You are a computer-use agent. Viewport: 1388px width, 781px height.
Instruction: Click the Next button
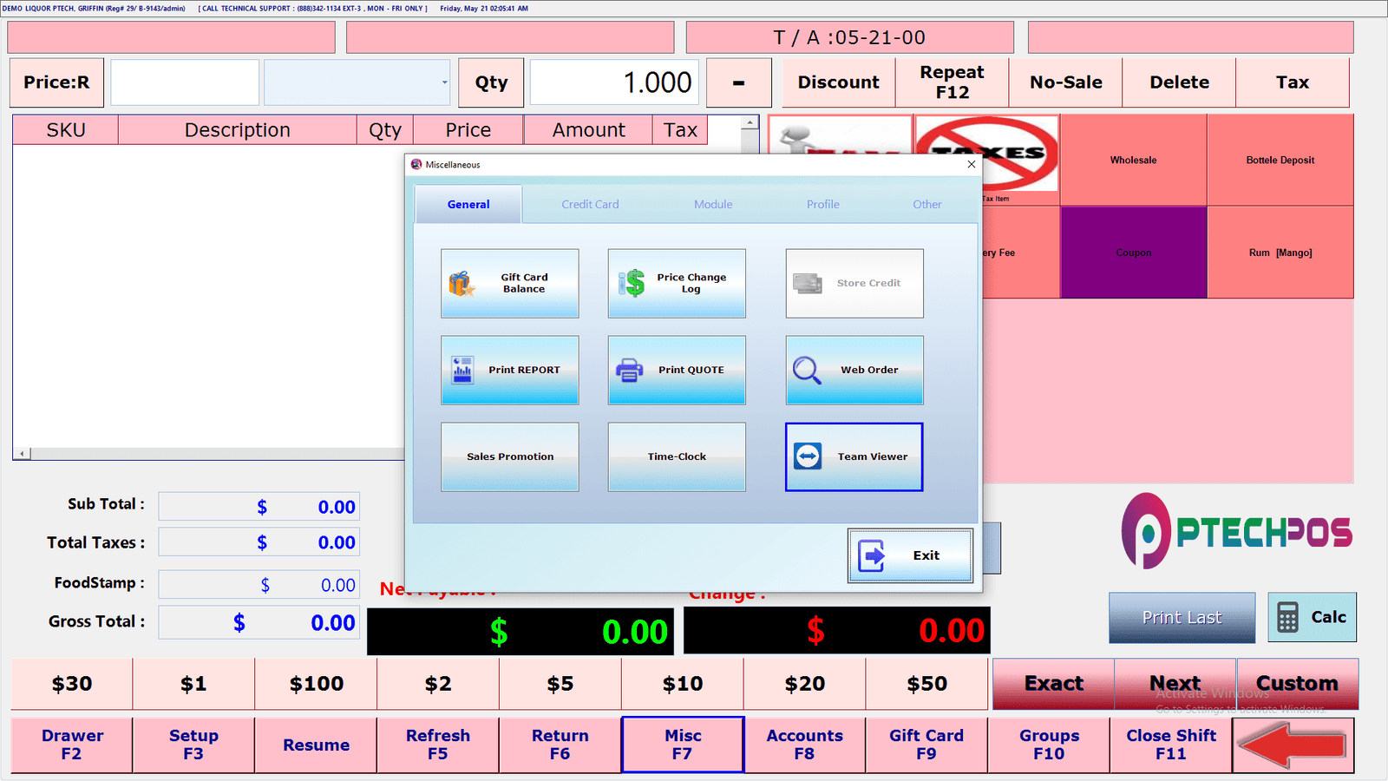pos(1175,684)
